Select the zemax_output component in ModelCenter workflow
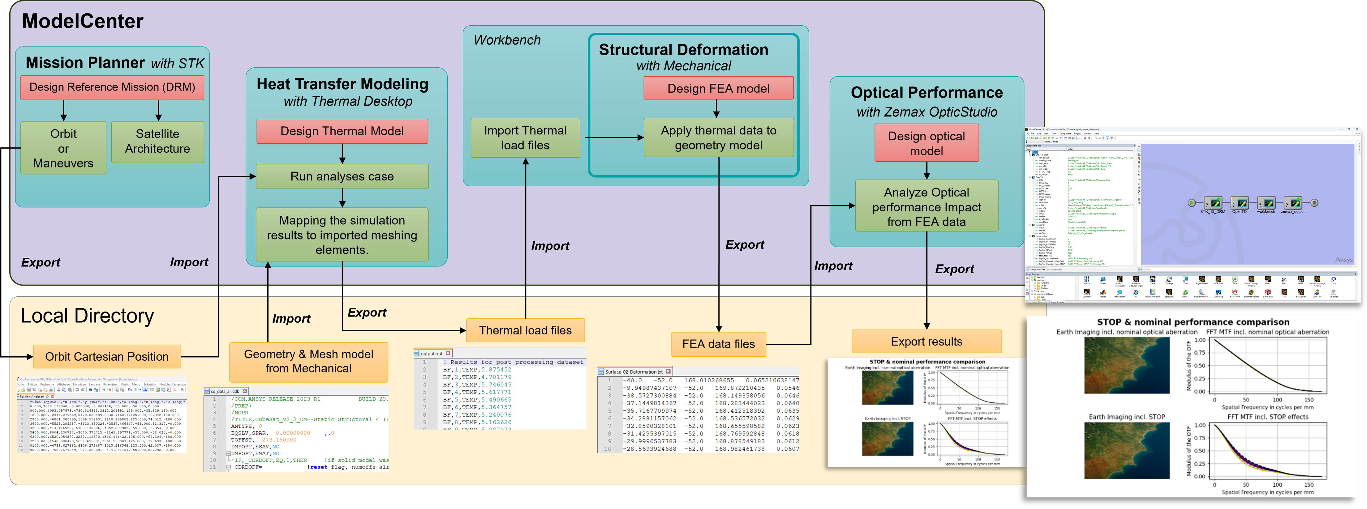The image size is (1367, 509). click(1293, 203)
